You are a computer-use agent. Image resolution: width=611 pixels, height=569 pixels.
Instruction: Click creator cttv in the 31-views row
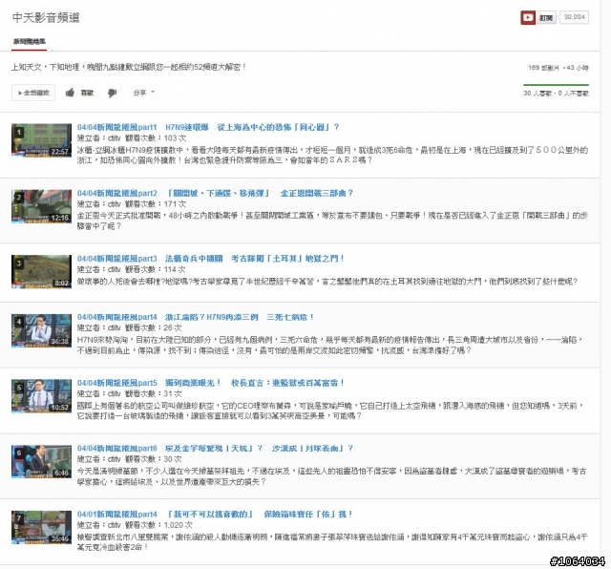point(115,393)
